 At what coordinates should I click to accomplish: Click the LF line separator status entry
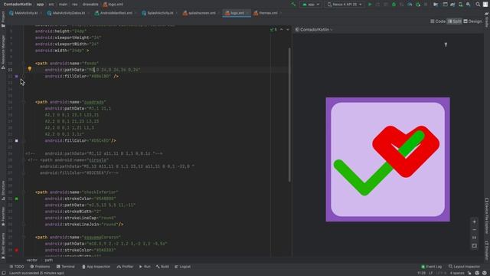[x=431, y=273]
